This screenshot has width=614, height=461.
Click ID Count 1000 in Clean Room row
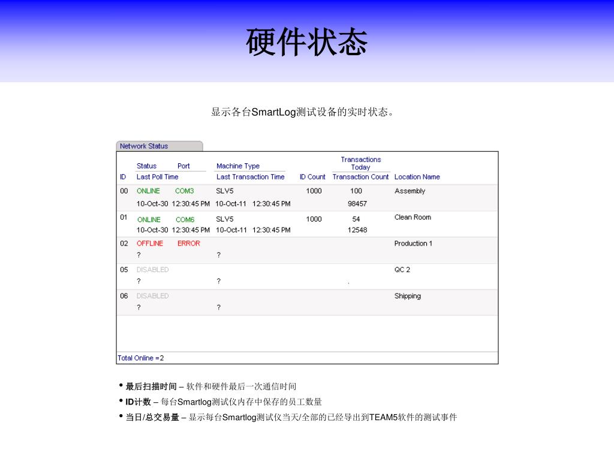314,219
